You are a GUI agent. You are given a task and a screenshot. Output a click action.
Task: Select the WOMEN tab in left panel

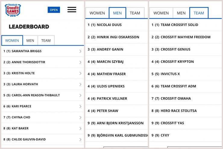pyautogui.click(x=12, y=40)
